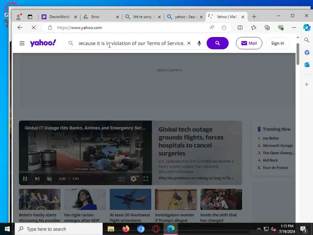Open Edge sidebar search icon
The width and height of the screenshot is (313, 235).
[307, 40]
